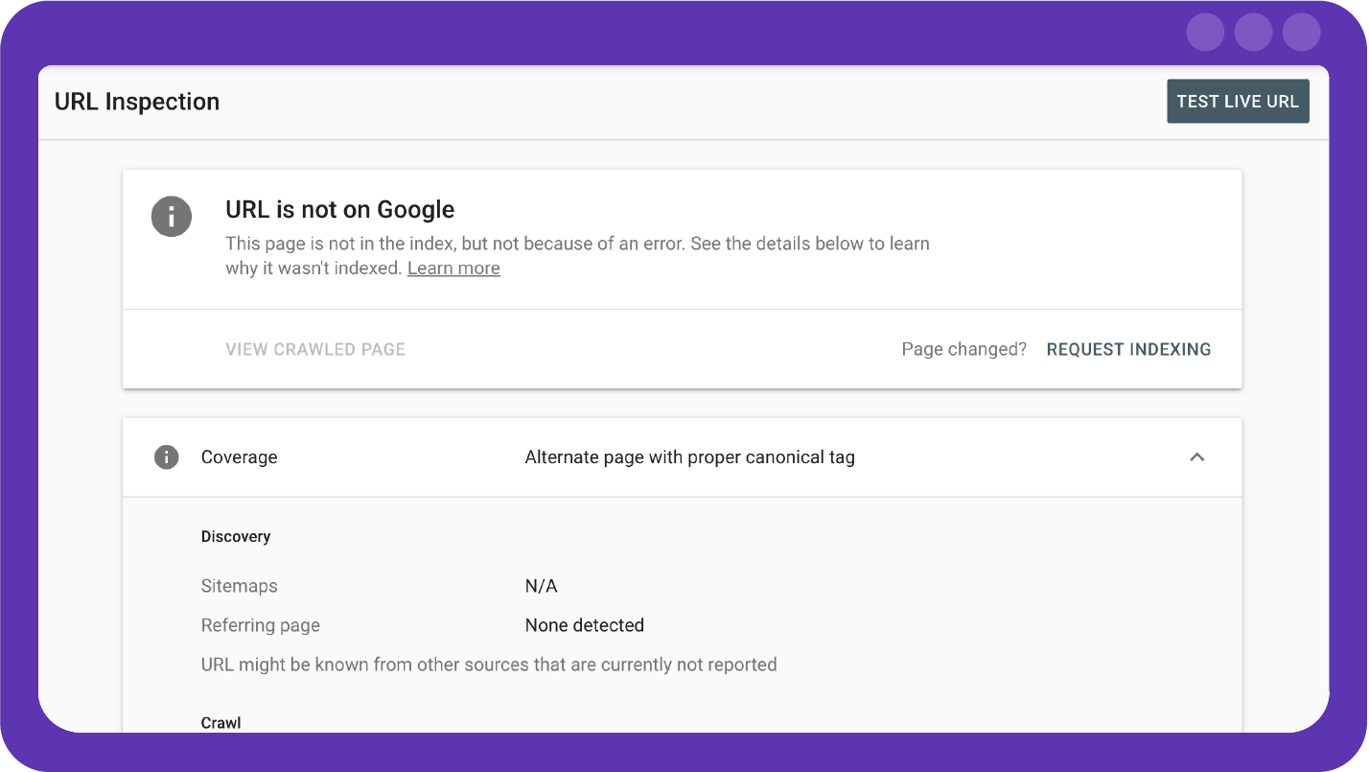Click 'Alternate page with proper canonical tag' status

click(690, 457)
